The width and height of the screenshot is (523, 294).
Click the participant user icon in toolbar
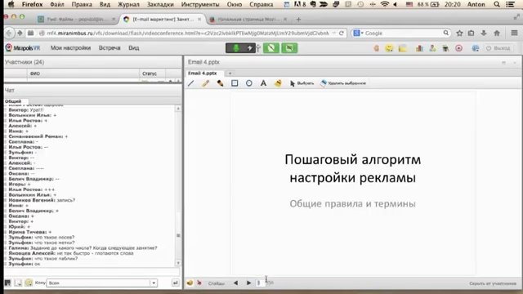pos(432,48)
